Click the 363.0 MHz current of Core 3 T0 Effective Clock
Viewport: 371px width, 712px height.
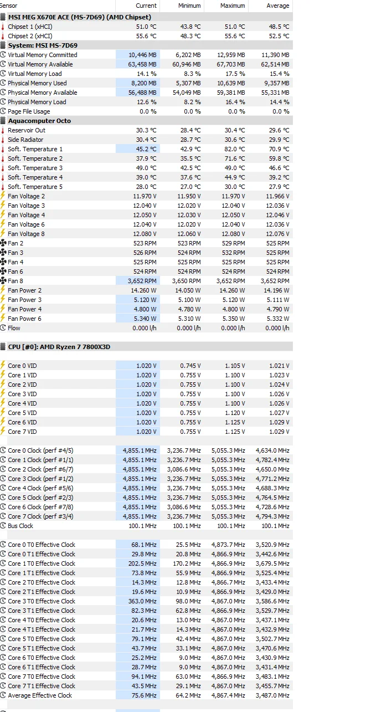[x=143, y=601]
